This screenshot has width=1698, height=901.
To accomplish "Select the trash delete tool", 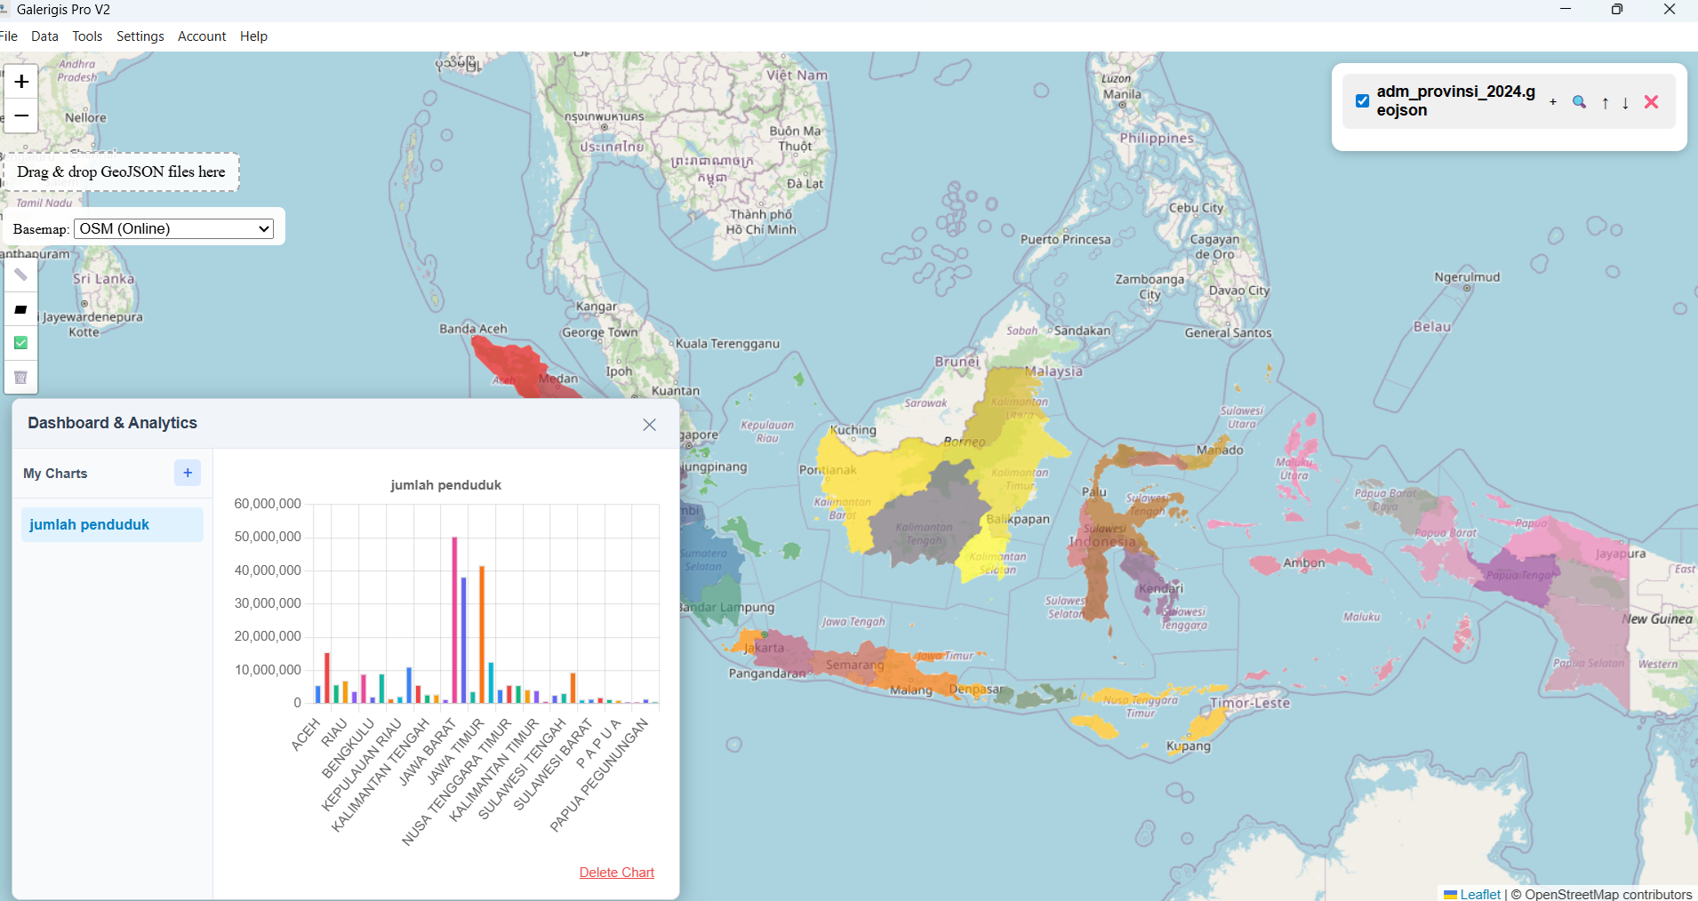I will click(20, 378).
